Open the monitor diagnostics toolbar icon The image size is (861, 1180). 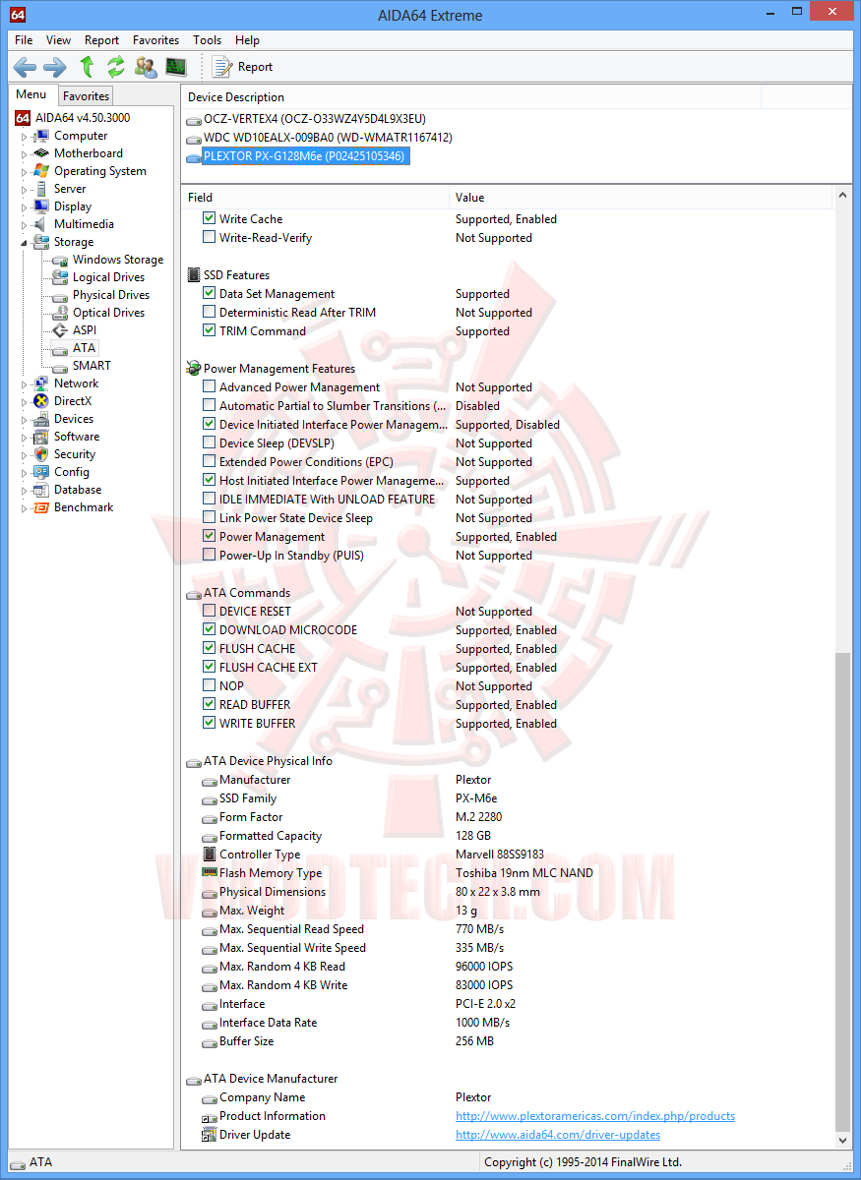point(176,67)
